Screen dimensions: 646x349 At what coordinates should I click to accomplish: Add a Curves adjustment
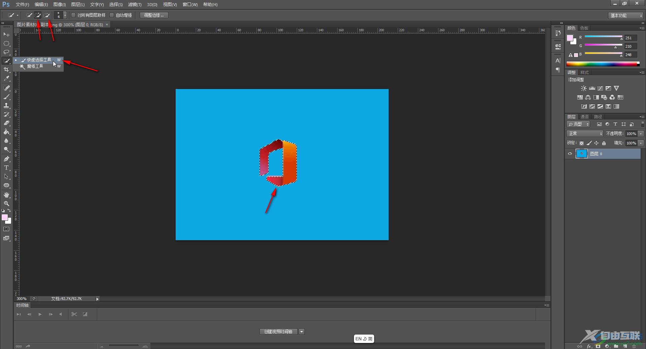tap(600, 88)
